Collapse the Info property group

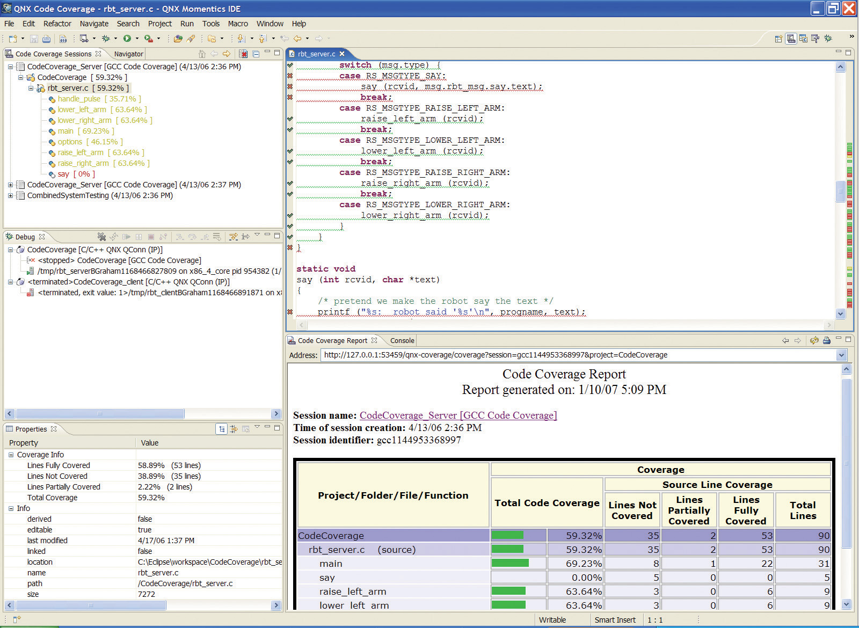pos(11,508)
